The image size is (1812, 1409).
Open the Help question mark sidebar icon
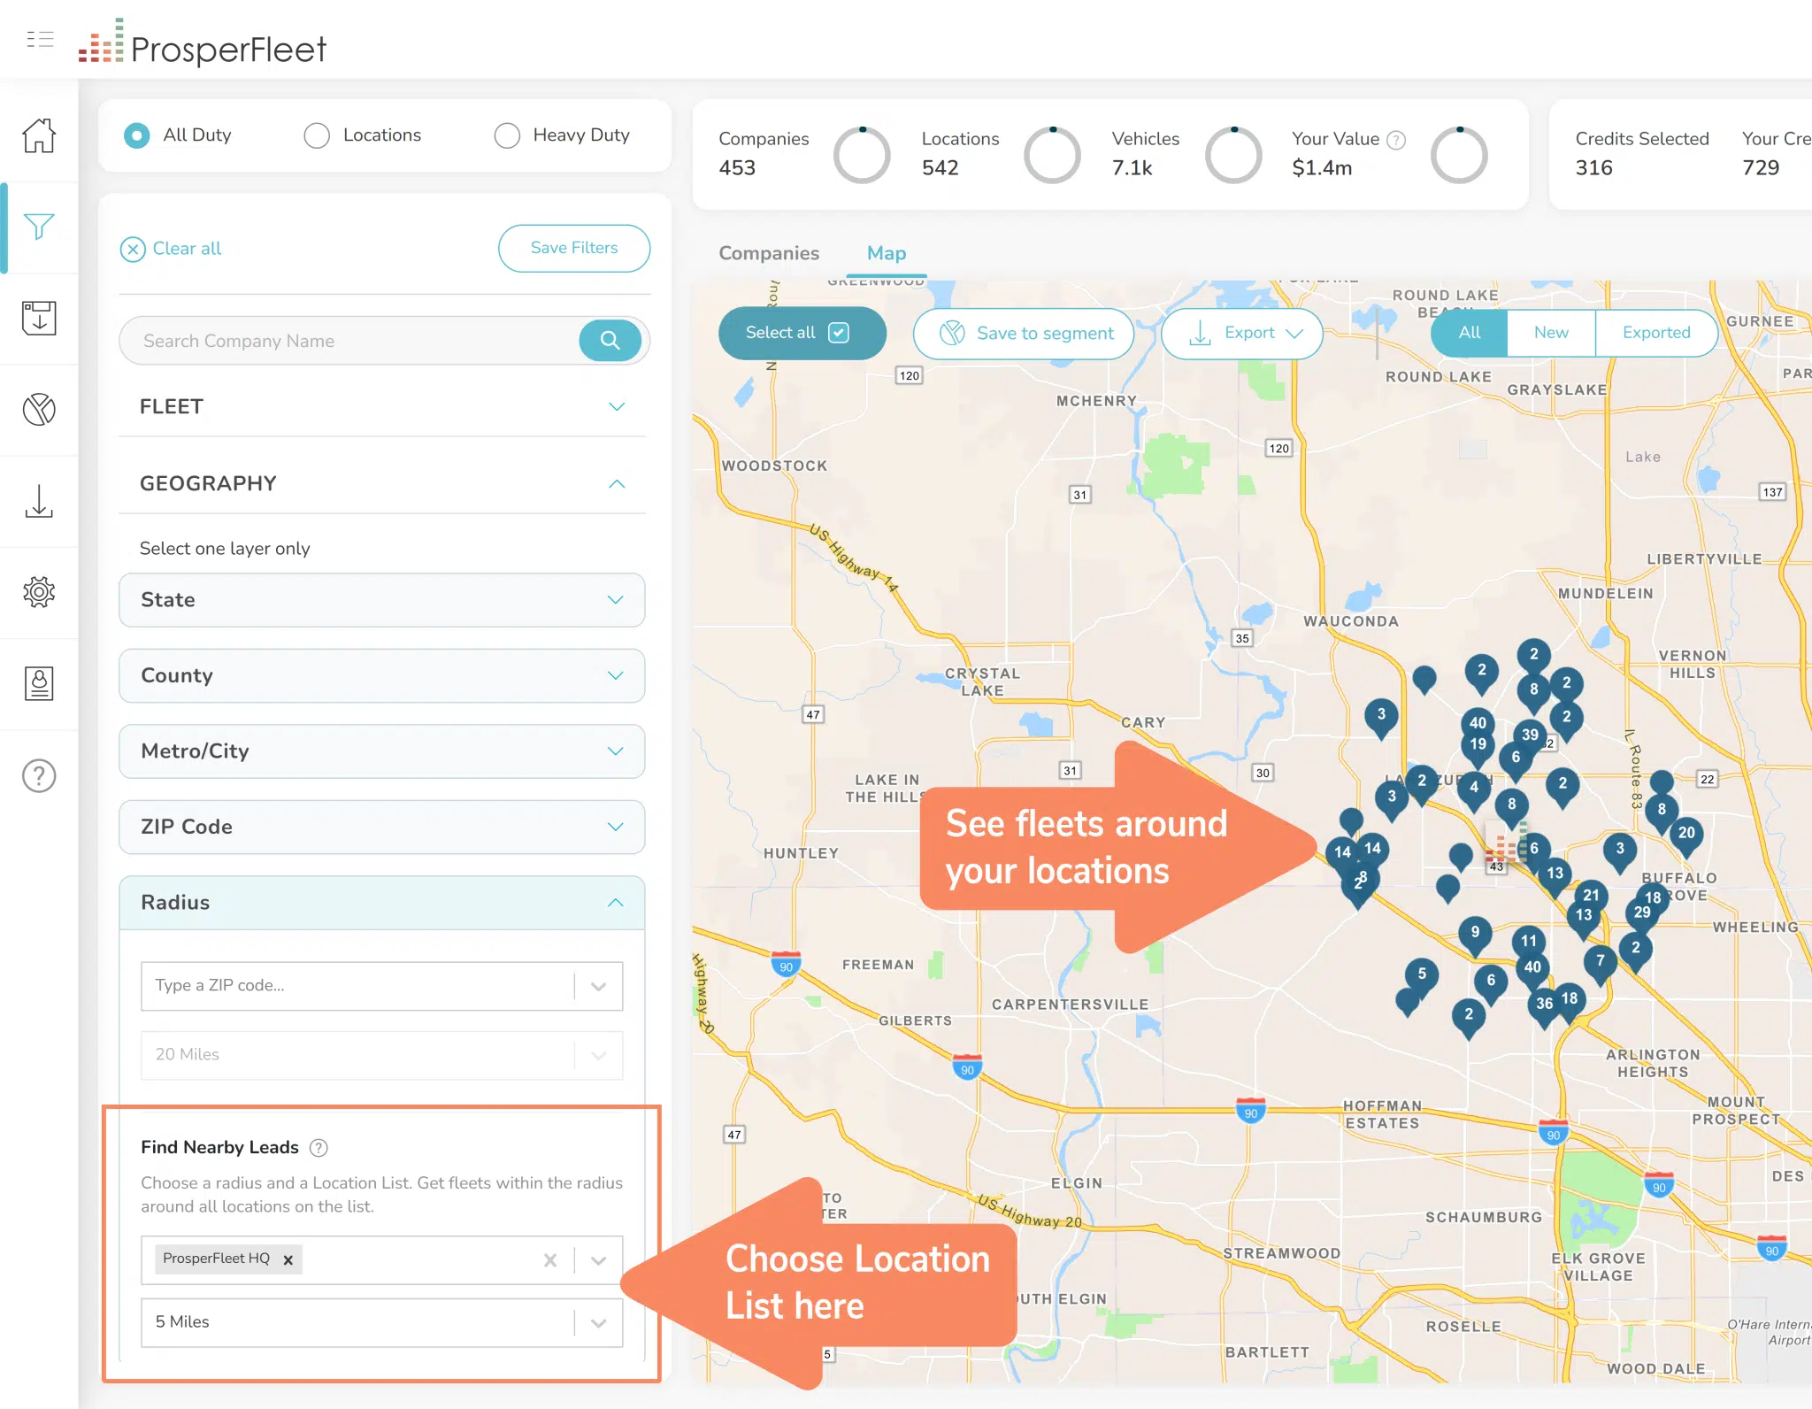[39, 775]
